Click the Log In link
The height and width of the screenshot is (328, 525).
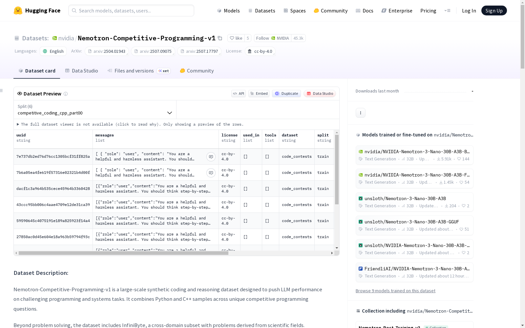pyautogui.click(x=469, y=10)
